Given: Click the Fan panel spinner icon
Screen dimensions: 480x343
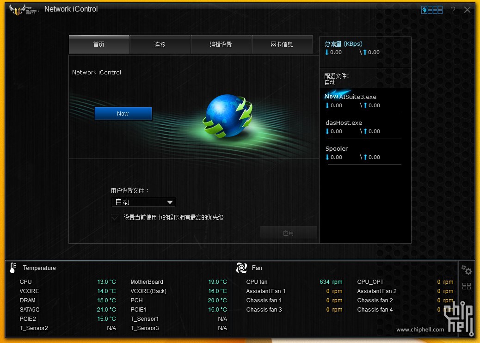Looking at the screenshot, I should tap(241, 268).
